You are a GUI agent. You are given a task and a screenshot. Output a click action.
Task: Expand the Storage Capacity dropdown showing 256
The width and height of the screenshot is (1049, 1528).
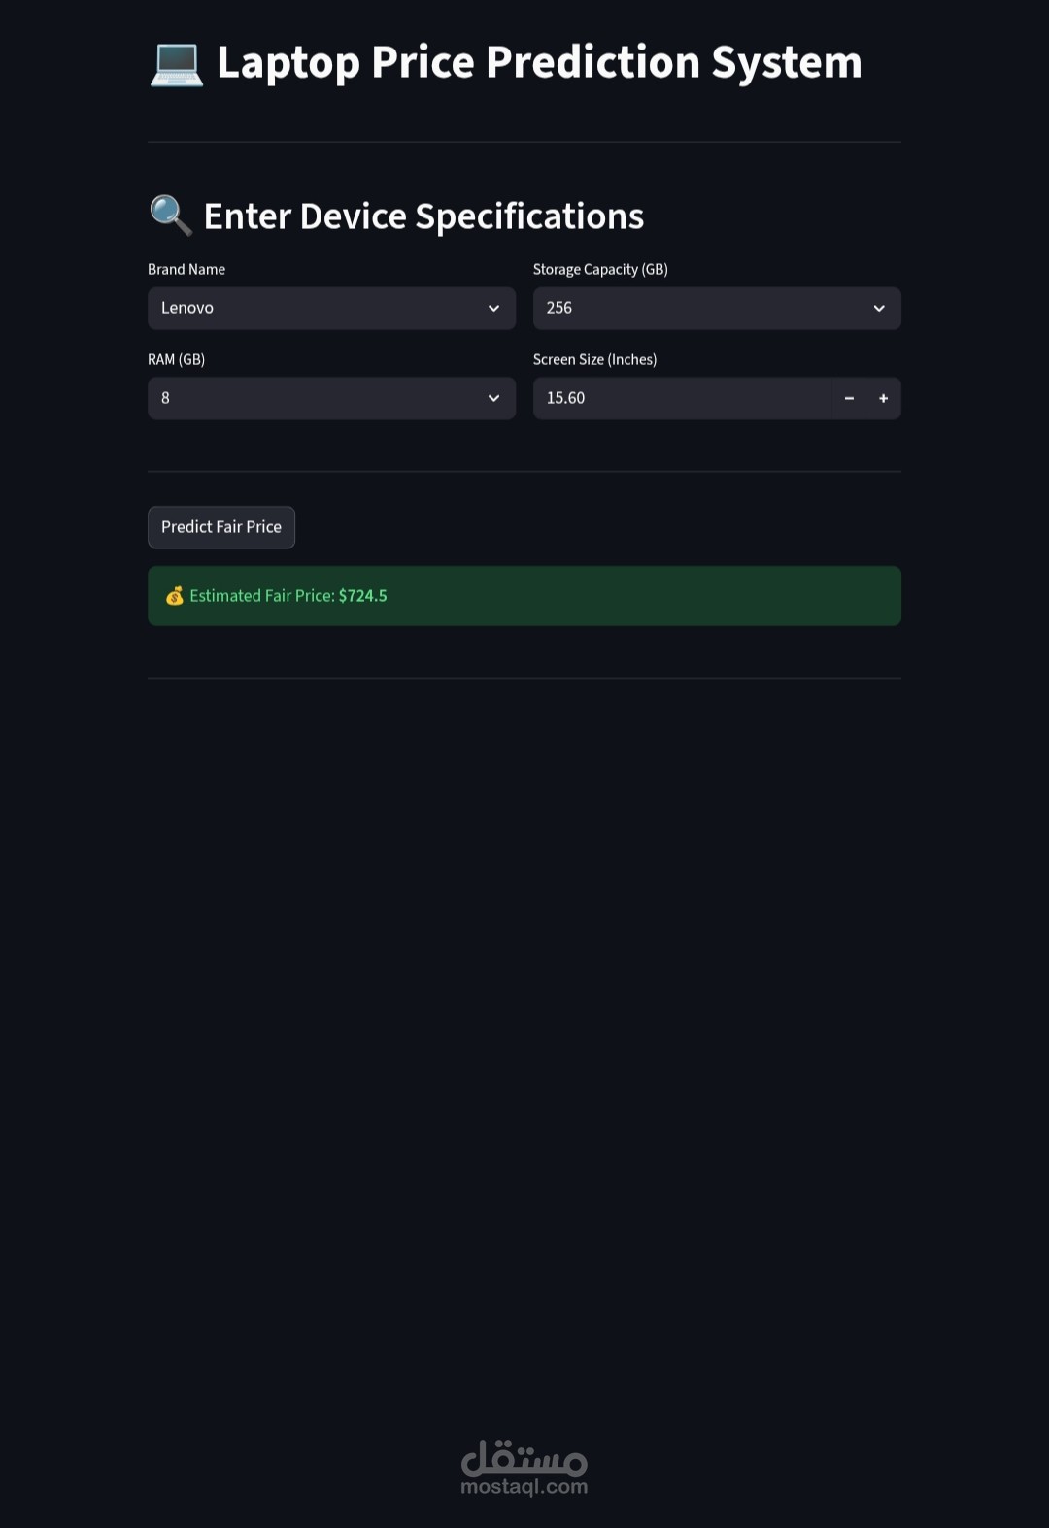[706, 309]
